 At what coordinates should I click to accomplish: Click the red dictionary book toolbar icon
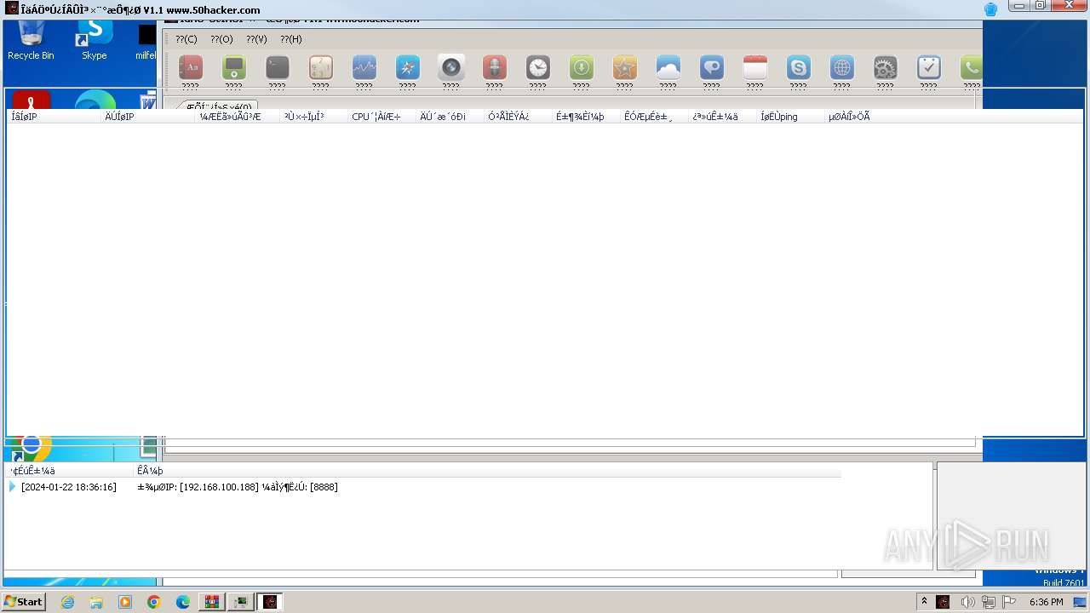pyautogui.click(x=190, y=67)
